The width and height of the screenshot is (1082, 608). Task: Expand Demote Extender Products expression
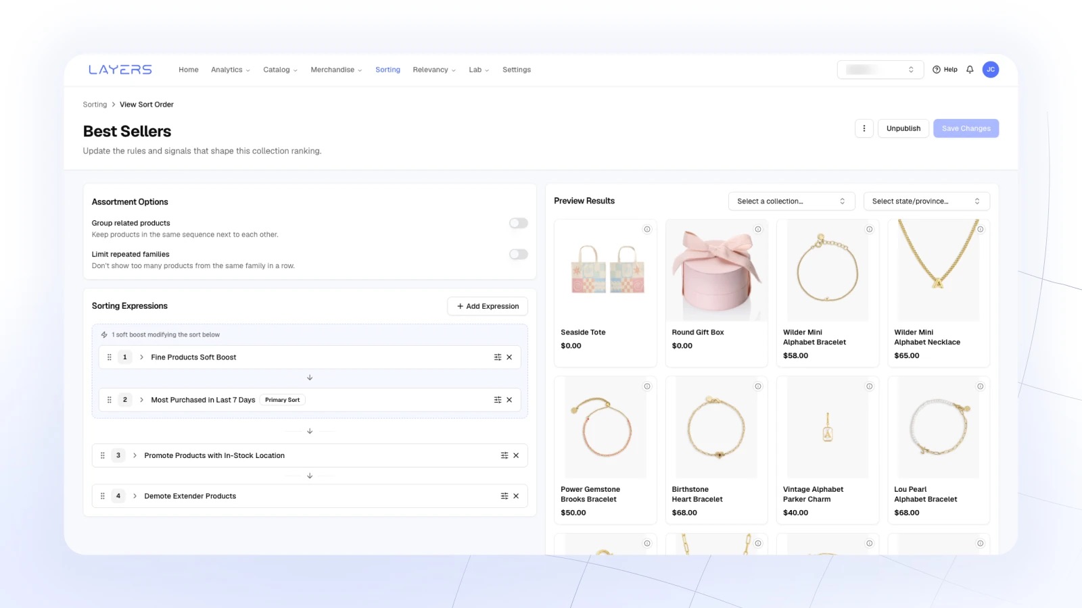click(x=135, y=496)
